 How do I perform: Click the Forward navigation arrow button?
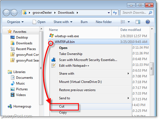click(14, 13)
